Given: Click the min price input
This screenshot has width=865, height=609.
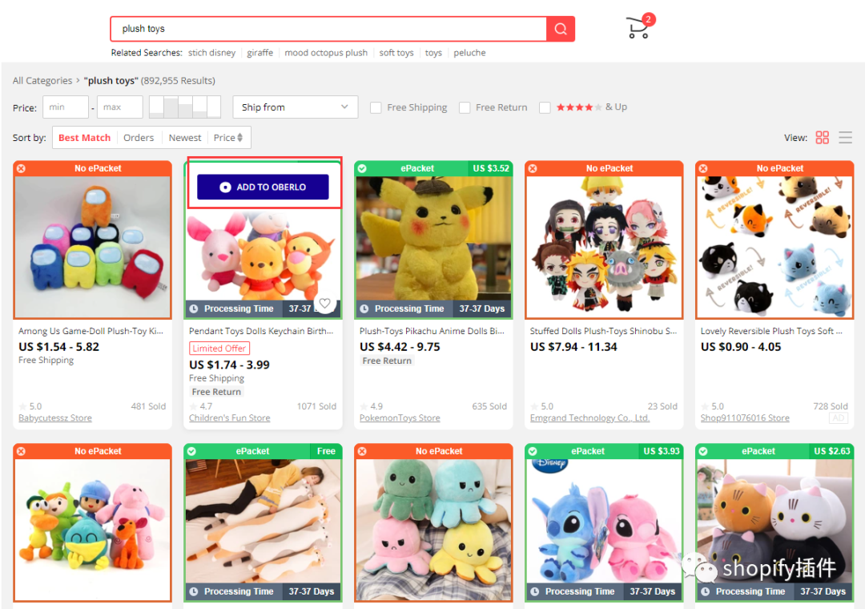Looking at the screenshot, I should (x=65, y=107).
